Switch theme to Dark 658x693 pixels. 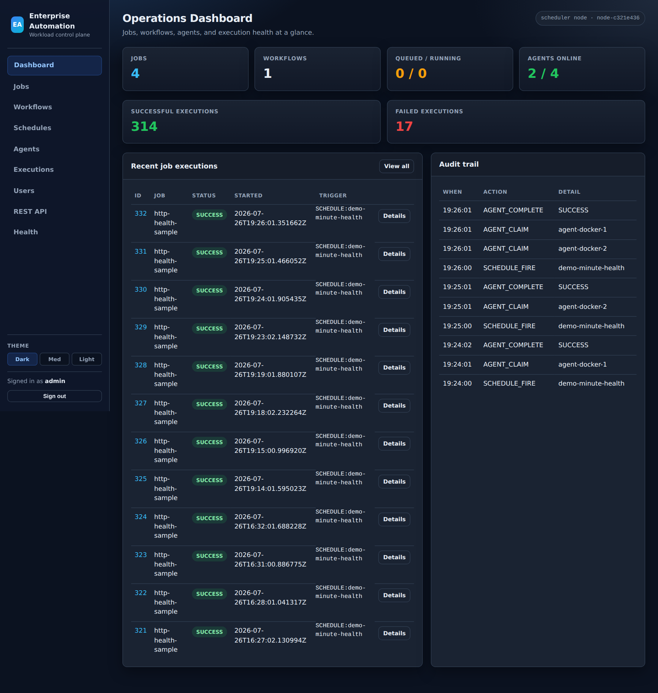22,359
